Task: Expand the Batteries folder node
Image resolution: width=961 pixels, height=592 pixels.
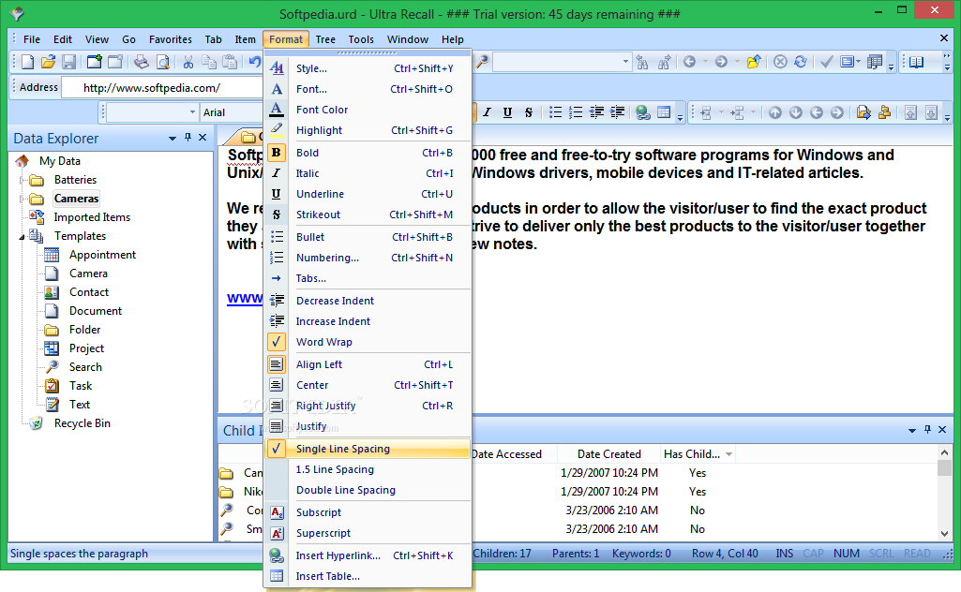Action: (22, 180)
